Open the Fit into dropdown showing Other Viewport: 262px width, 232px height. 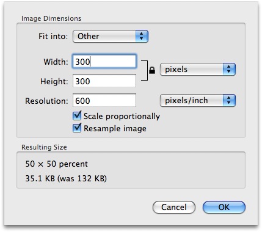tap(111, 37)
